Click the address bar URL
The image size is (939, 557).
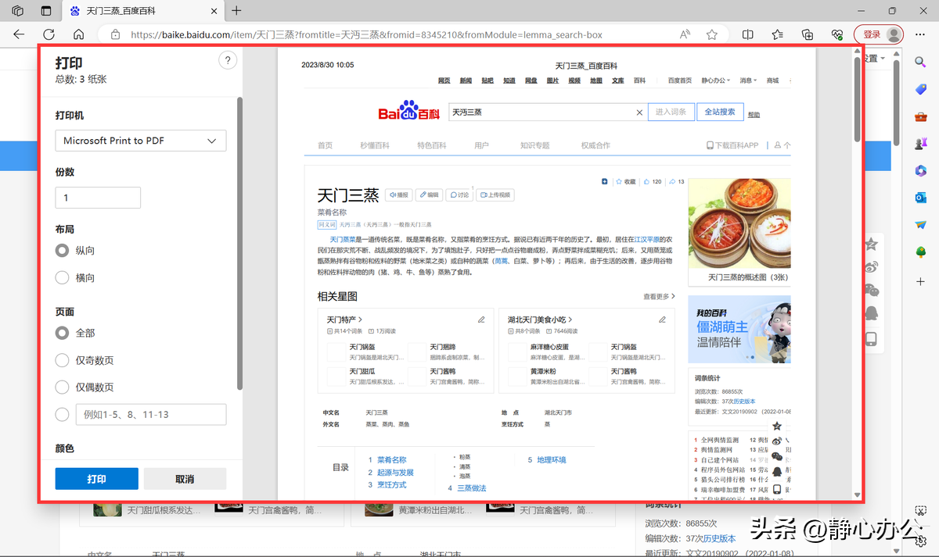pos(366,34)
